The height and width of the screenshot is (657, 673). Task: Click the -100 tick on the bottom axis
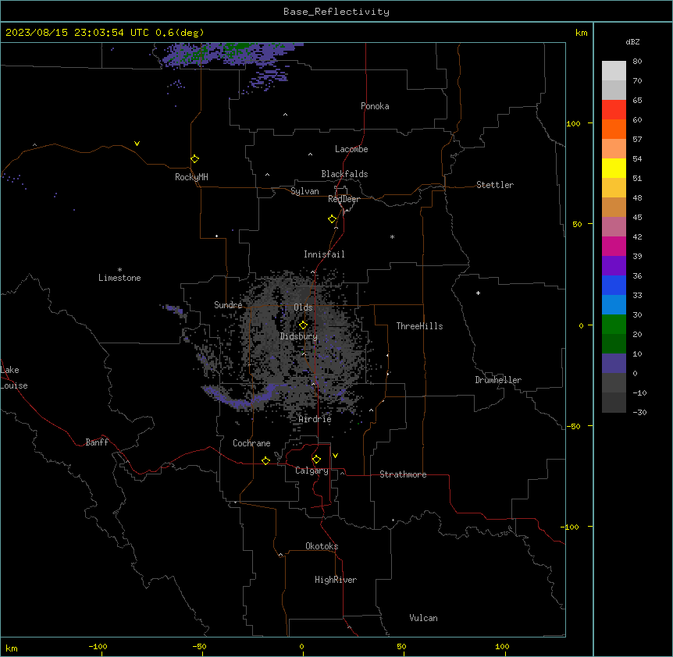tap(98, 646)
